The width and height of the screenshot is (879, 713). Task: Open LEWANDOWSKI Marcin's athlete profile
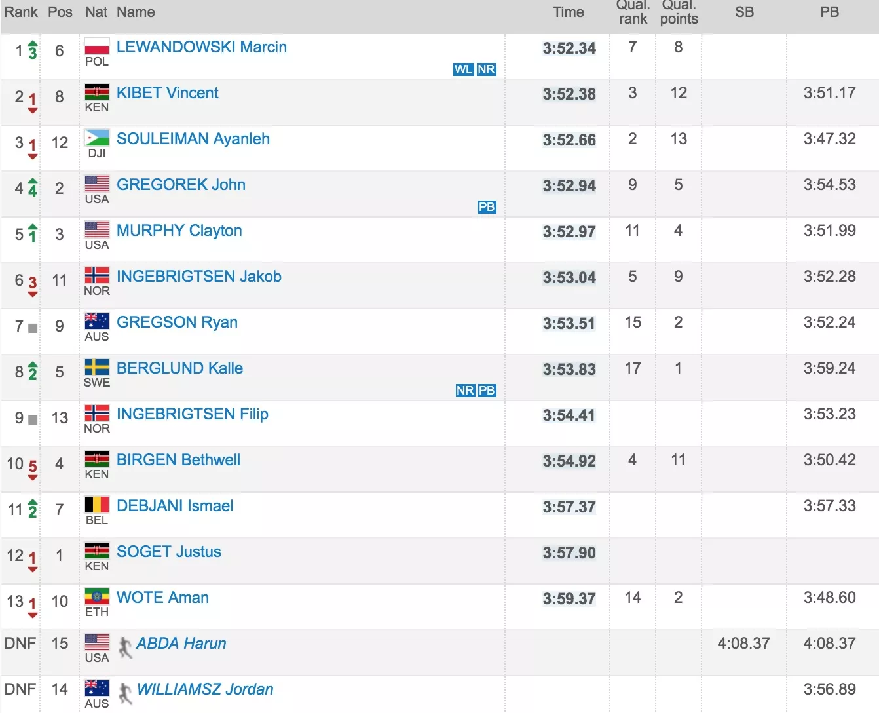[x=201, y=47]
